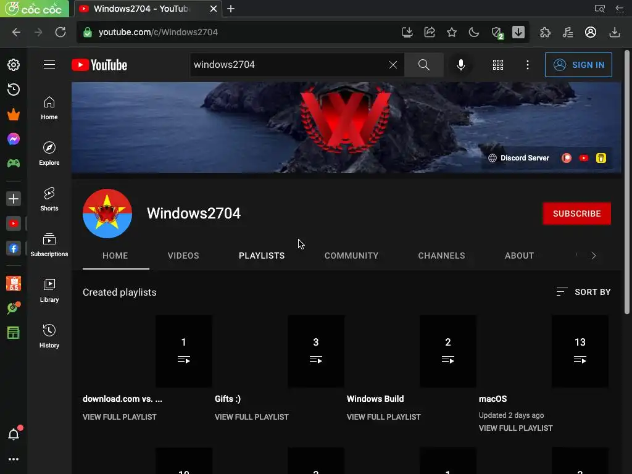Open the share page icon in address bar
Image resolution: width=632 pixels, height=474 pixels.
tap(430, 32)
